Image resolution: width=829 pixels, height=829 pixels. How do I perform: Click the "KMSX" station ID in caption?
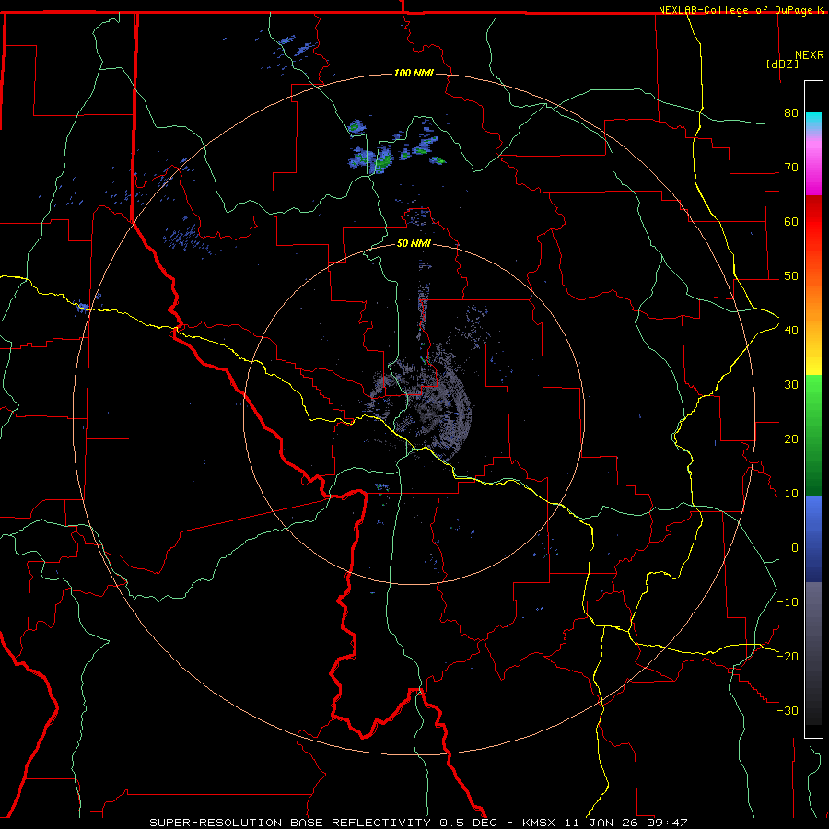pos(539,823)
